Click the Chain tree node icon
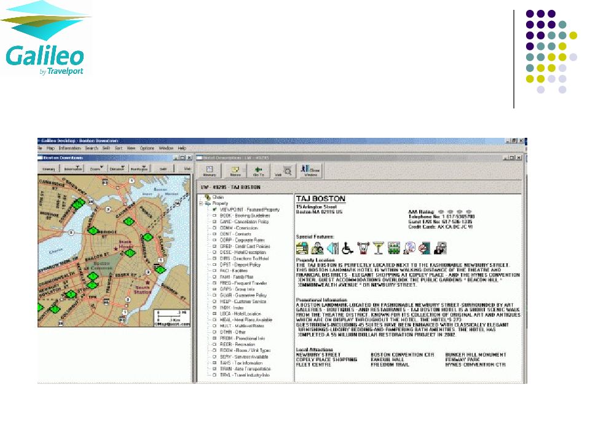 pos(207,197)
